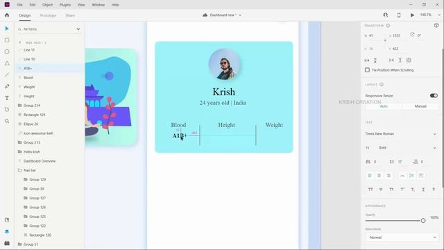This screenshot has height=250, width=444.
Task: Select the Polygon tool
Action: 7,63
